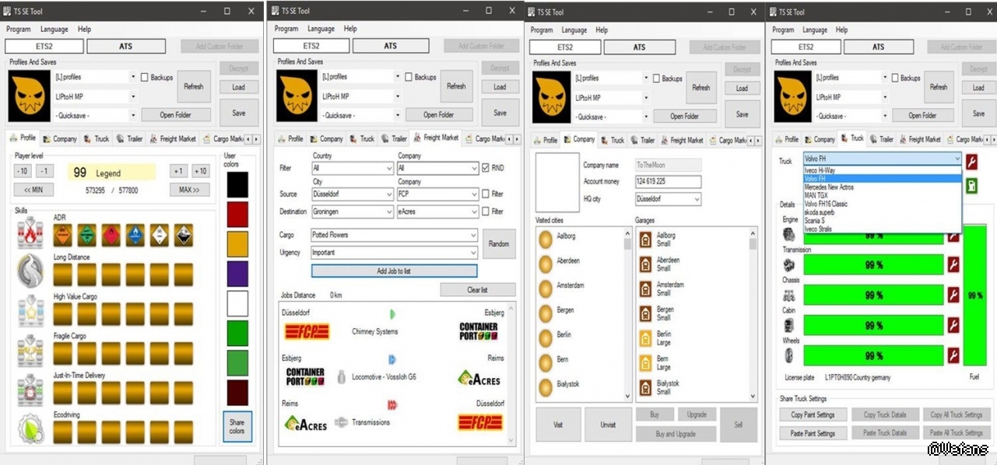Click the blue ADR skill icon

(135, 236)
